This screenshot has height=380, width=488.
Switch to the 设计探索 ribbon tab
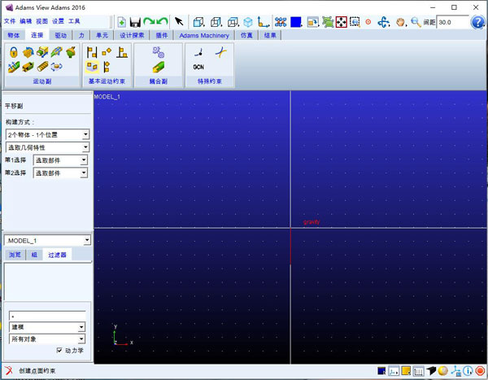tap(132, 35)
